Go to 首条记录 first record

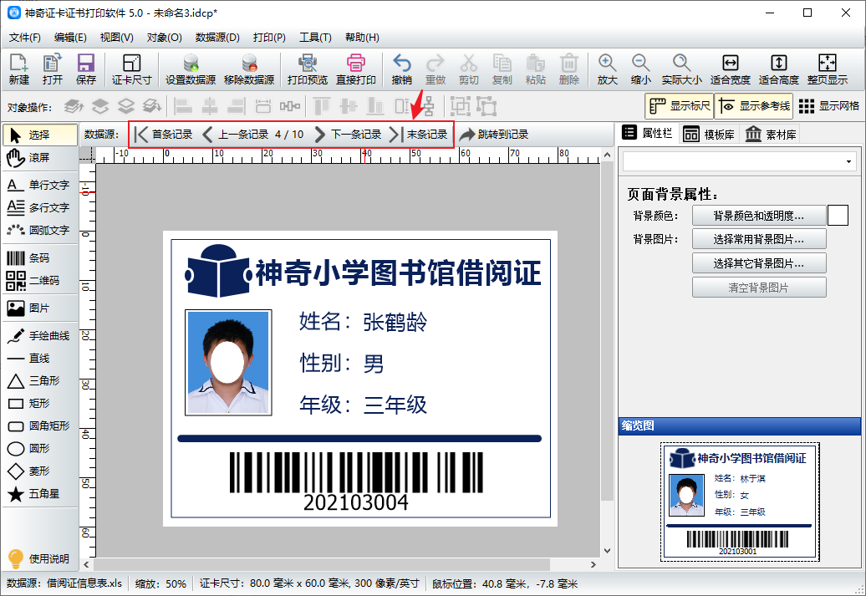coord(164,135)
